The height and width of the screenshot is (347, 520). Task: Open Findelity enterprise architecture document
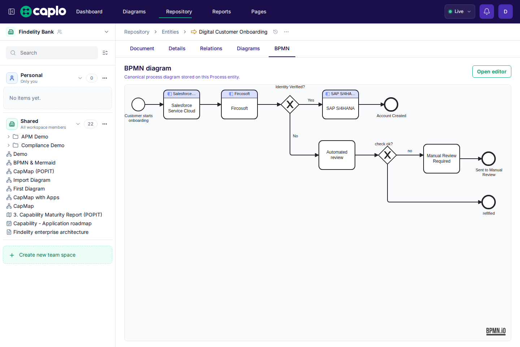tap(51, 232)
